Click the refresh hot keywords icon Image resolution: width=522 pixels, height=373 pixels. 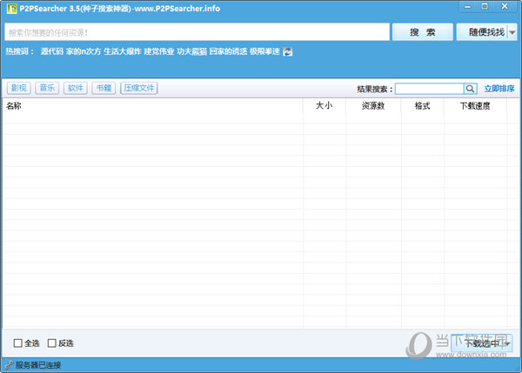tap(288, 51)
